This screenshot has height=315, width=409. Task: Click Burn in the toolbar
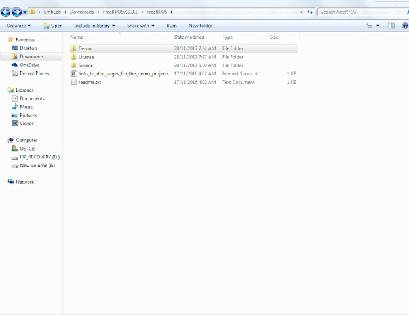click(172, 26)
